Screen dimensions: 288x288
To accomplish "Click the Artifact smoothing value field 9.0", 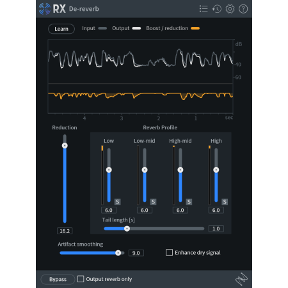I will pos(136,253).
